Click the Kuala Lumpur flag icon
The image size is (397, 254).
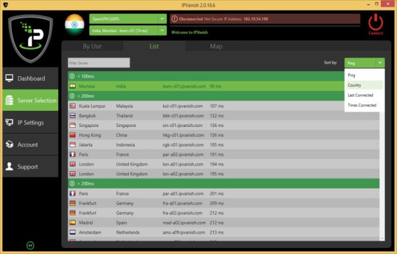tap(72, 106)
